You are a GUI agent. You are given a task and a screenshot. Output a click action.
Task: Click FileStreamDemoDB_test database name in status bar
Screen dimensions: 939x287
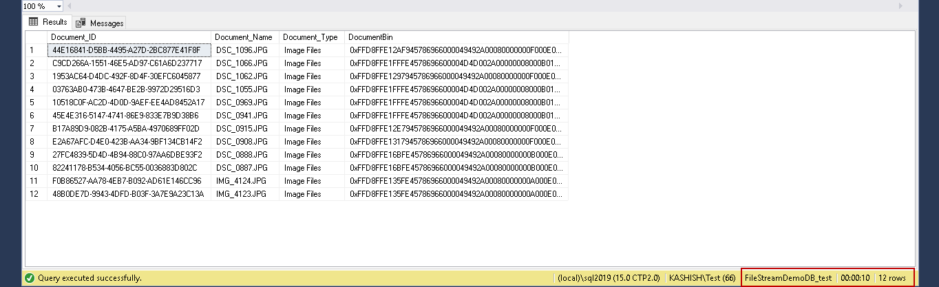(788, 278)
